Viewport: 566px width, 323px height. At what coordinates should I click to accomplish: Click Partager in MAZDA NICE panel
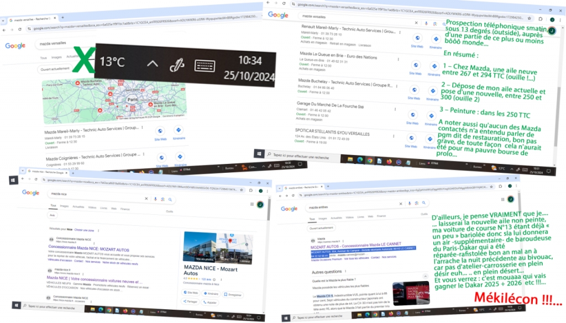pos(190,301)
